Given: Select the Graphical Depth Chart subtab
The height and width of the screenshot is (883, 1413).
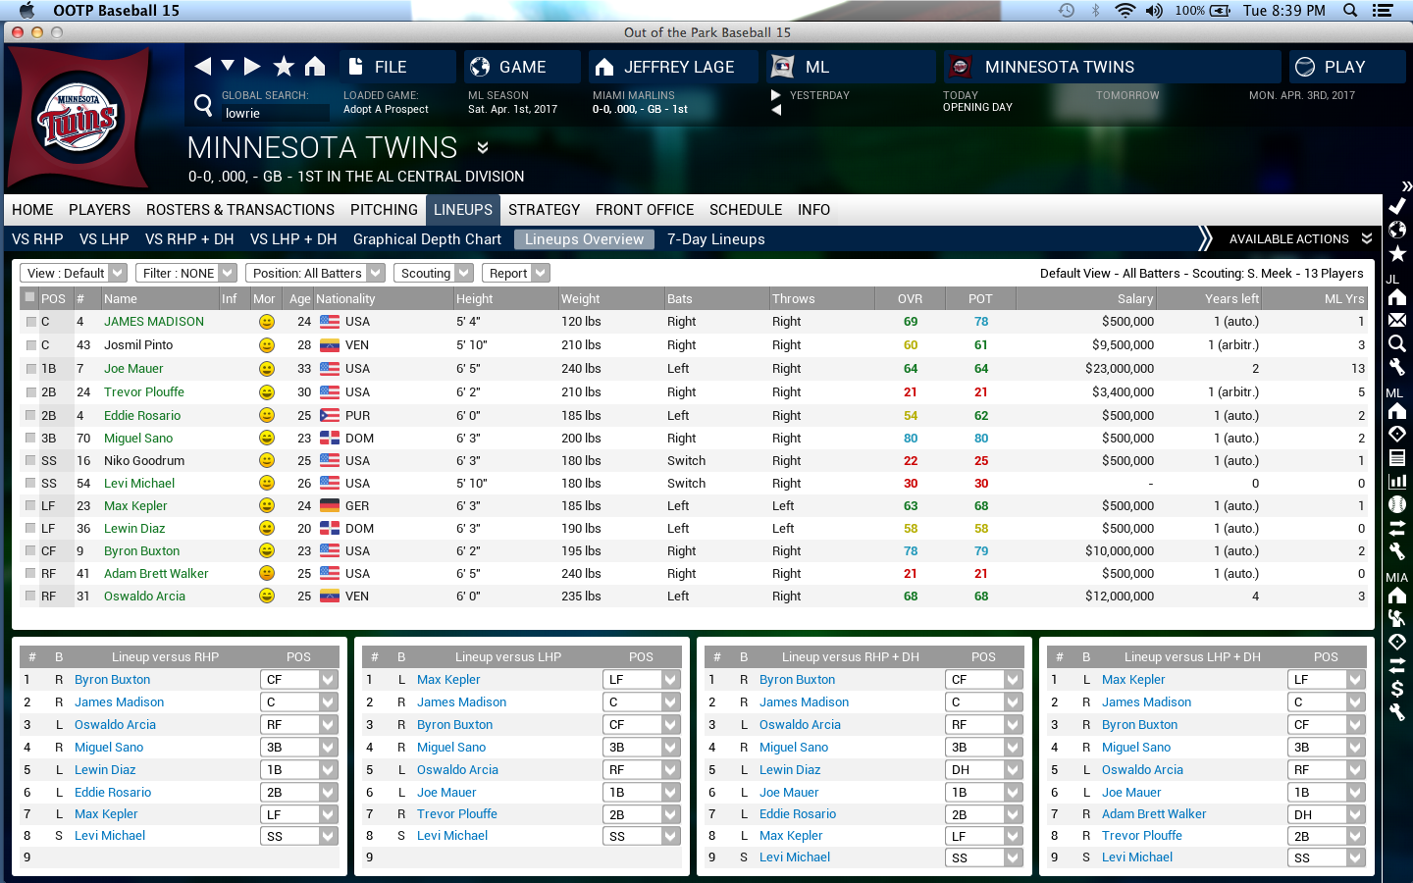Looking at the screenshot, I should click(x=427, y=239).
